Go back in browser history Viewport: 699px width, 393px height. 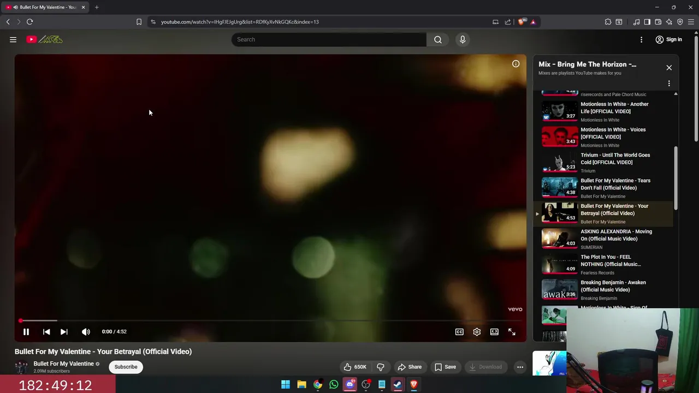(8, 22)
